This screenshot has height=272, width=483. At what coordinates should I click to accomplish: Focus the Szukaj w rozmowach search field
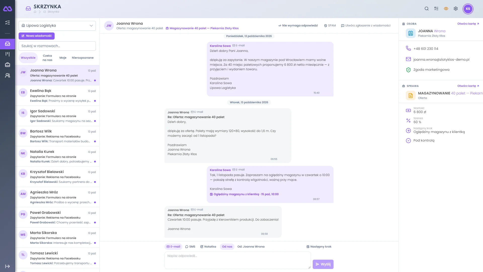coord(57,46)
